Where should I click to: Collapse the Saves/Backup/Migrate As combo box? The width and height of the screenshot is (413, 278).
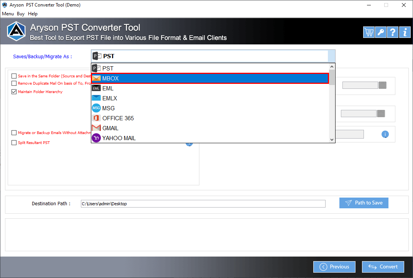[x=213, y=56]
